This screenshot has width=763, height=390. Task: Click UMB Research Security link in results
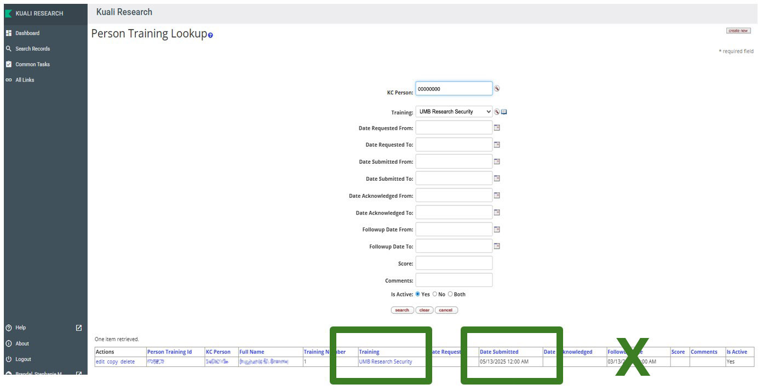pyautogui.click(x=386, y=362)
